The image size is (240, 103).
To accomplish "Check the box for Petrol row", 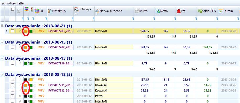I will click(x=13, y=96).
